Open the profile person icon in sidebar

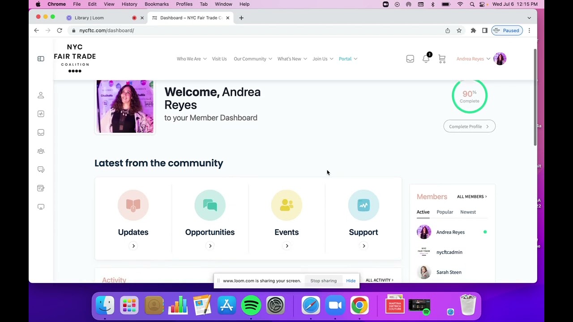41,95
